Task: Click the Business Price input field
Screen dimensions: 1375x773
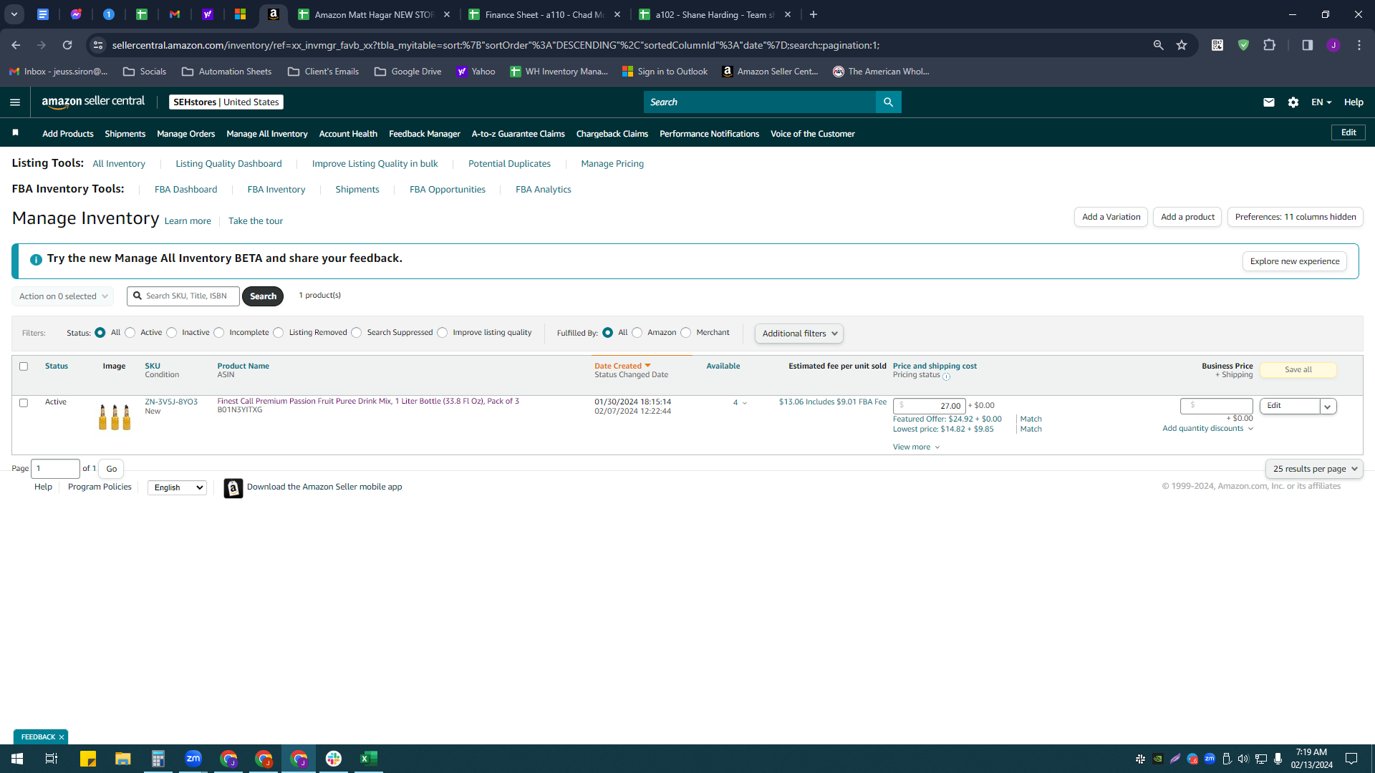Action: click(1216, 406)
